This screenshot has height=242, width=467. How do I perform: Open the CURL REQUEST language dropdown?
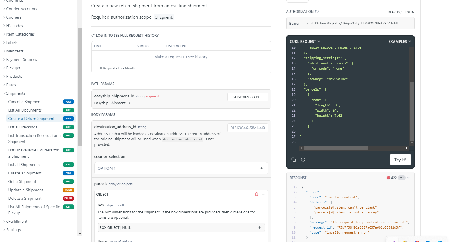[305, 42]
